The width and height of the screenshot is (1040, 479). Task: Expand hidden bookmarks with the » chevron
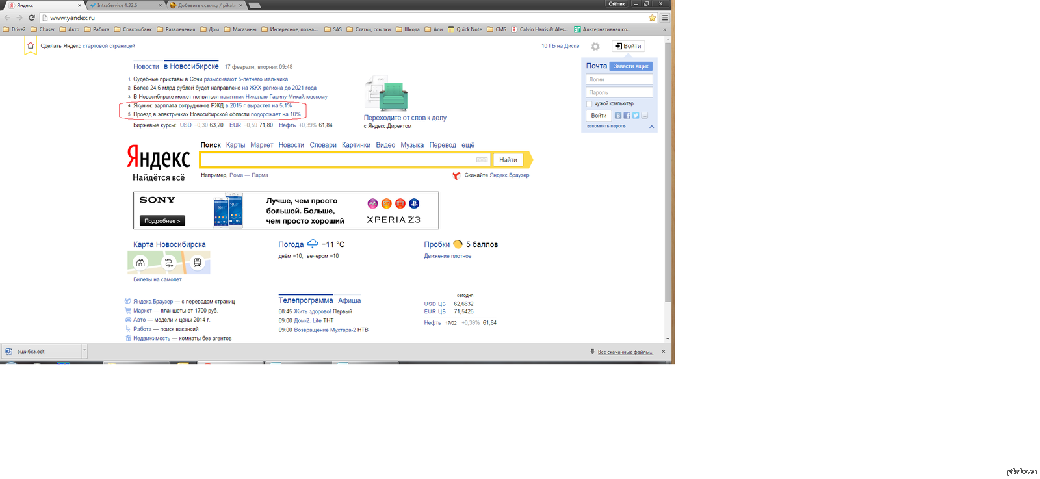[x=664, y=29]
